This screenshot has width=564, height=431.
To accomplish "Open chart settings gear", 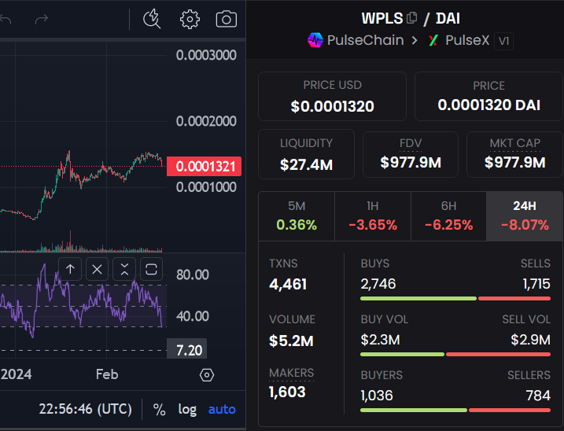I will click(x=190, y=19).
